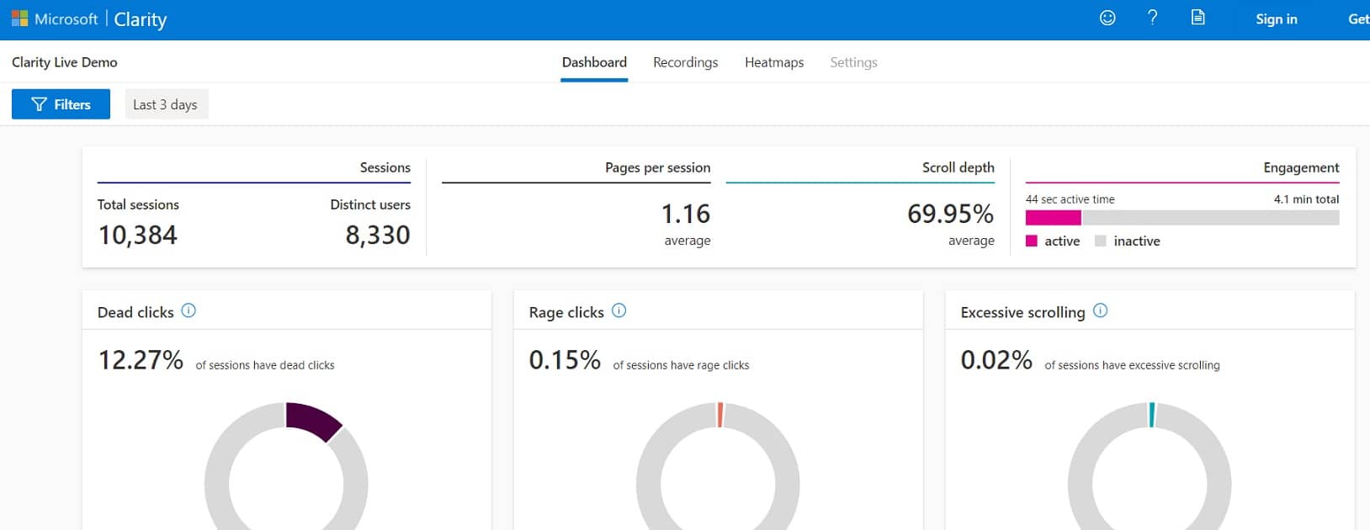Click the 0.02% excessive scrolling value
Viewport: 1370px width, 530px height.
[996, 360]
